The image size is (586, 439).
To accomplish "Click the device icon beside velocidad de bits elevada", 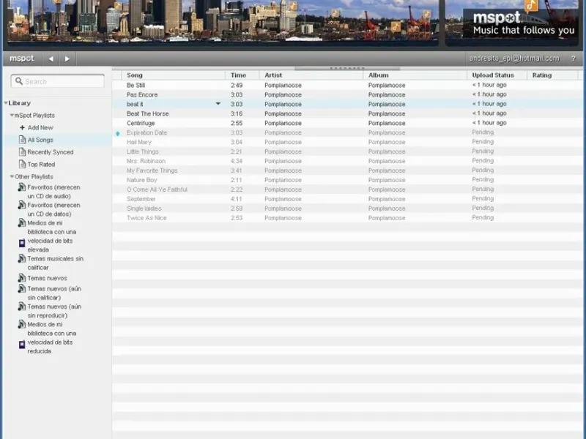I will coord(22,244).
